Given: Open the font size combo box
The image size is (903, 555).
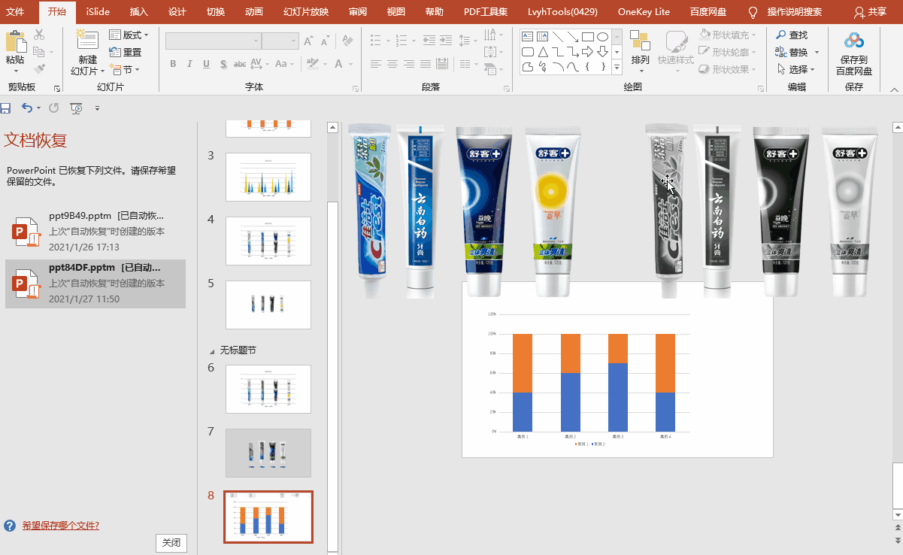Looking at the screenshot, I should pyautogui.click(x=280, y=41).
